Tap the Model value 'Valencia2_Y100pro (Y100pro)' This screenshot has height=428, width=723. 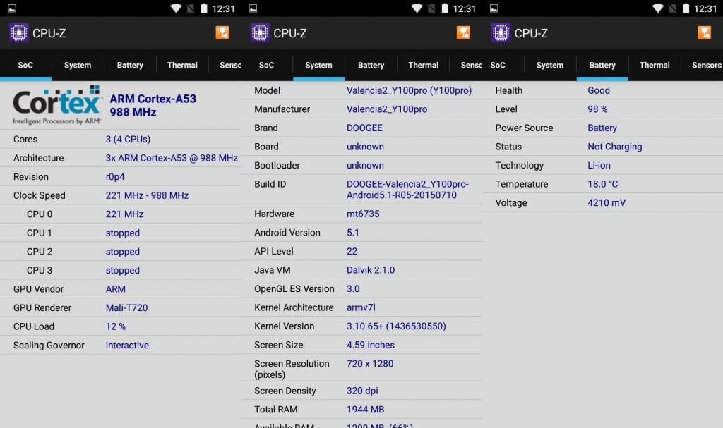[x=409, y=90]
